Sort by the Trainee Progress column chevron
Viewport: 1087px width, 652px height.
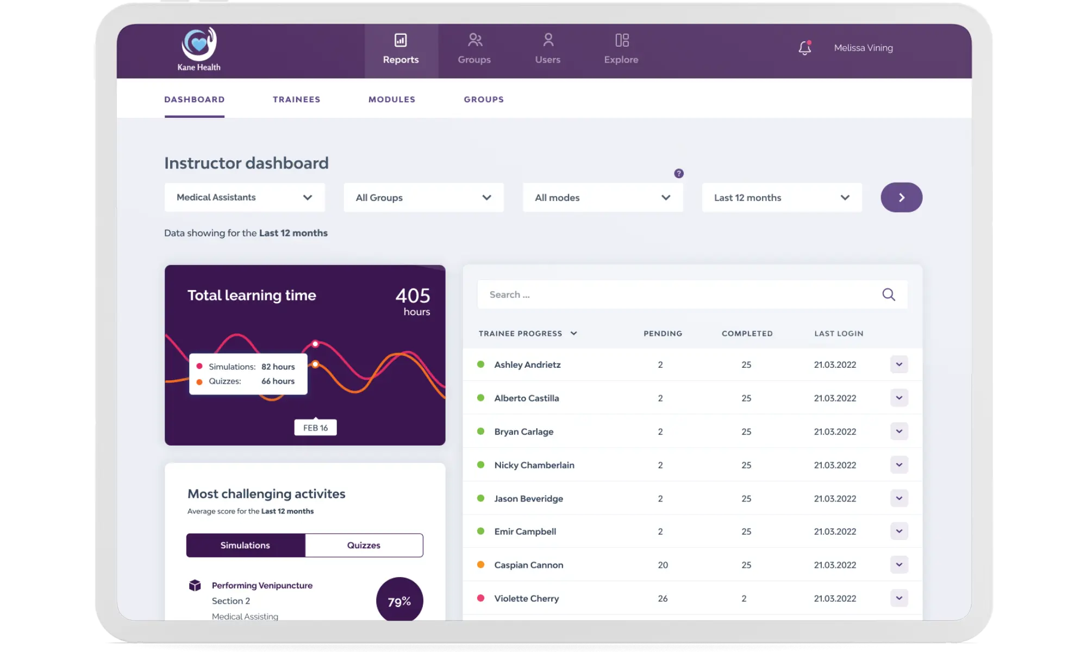click(573, 334)
